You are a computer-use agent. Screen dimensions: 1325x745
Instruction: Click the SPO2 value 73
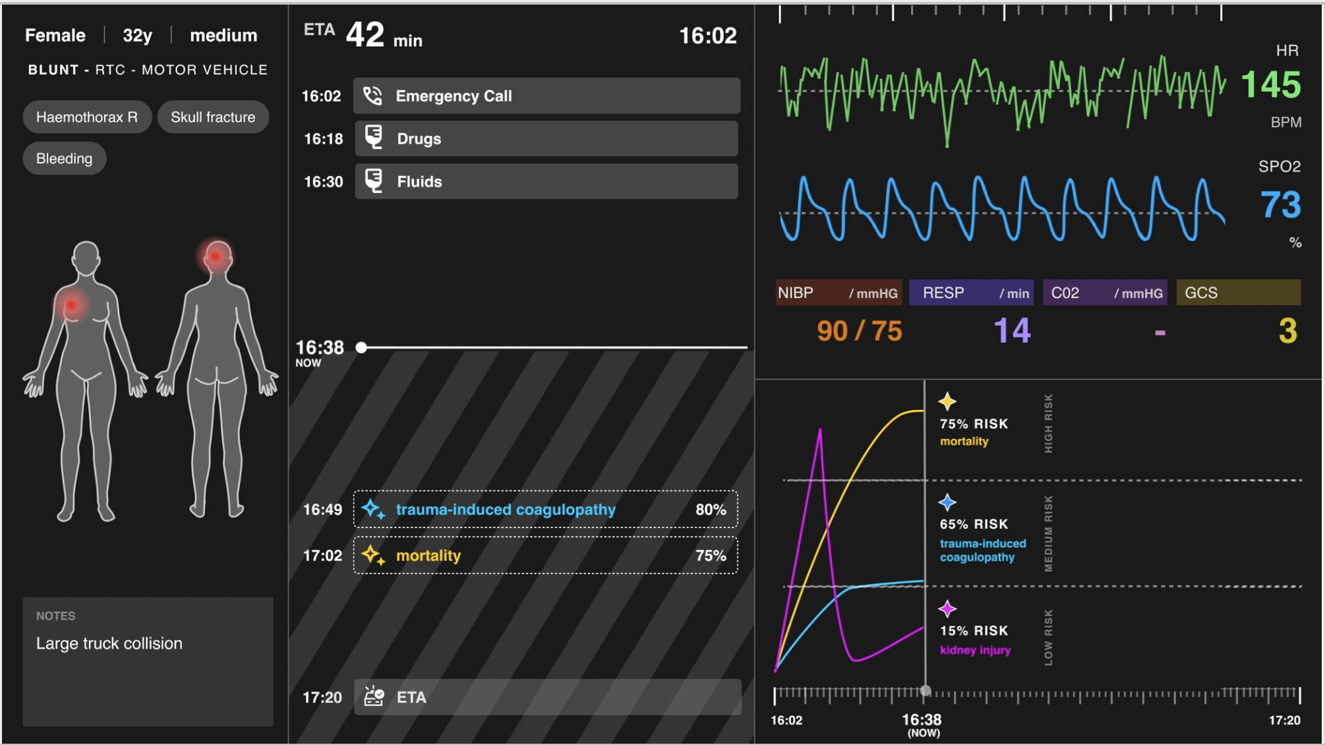1281,204
